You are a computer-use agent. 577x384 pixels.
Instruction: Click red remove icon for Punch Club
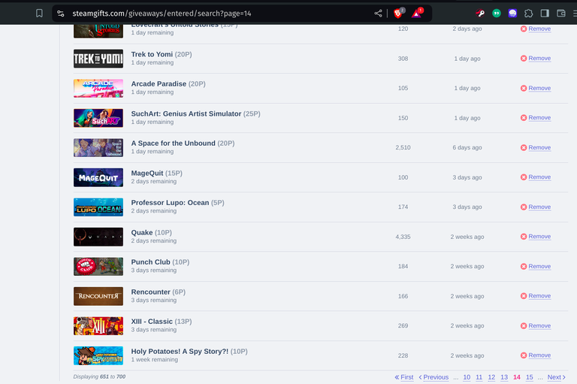[524, 266]
